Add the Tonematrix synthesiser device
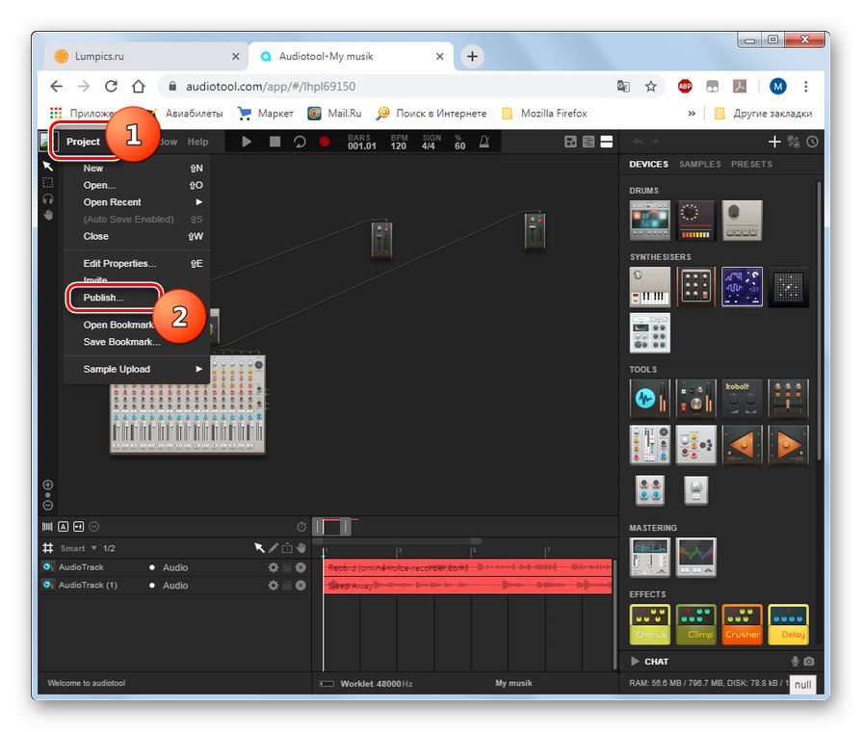 click(x=788, y=286)
